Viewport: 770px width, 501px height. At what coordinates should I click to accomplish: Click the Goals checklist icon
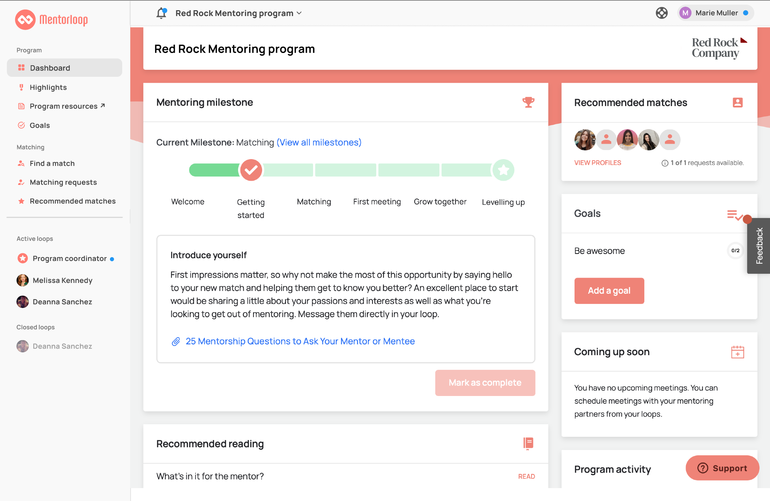pyautogui.click(x=735, y=215)
